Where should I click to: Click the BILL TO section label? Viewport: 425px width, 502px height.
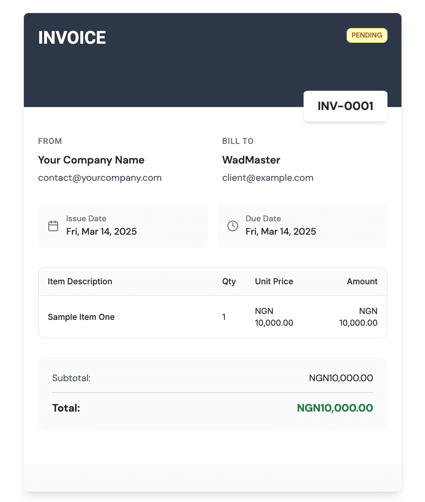coord(238,141)
